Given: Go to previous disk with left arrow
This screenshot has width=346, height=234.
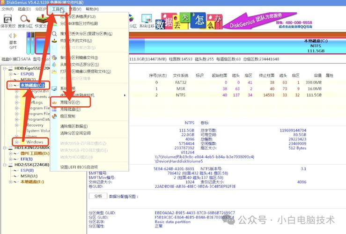Looking at the screenshot, I should pos(10,36).
